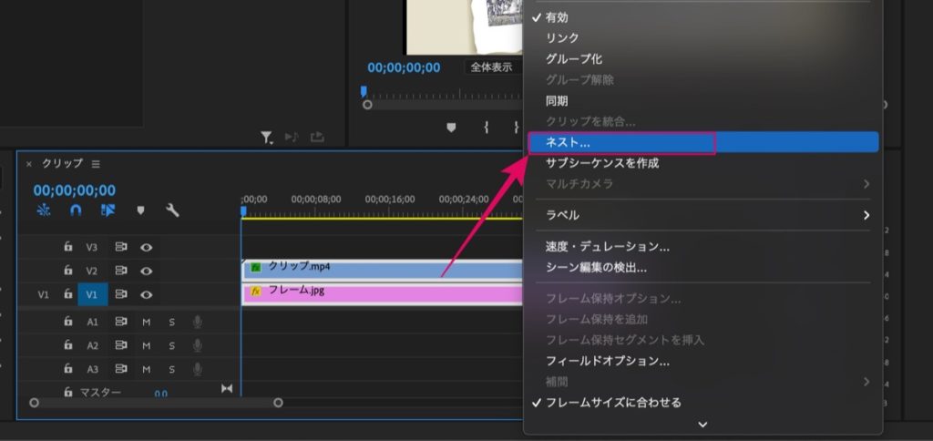Mute audio track A3

[x=147, y=370]
